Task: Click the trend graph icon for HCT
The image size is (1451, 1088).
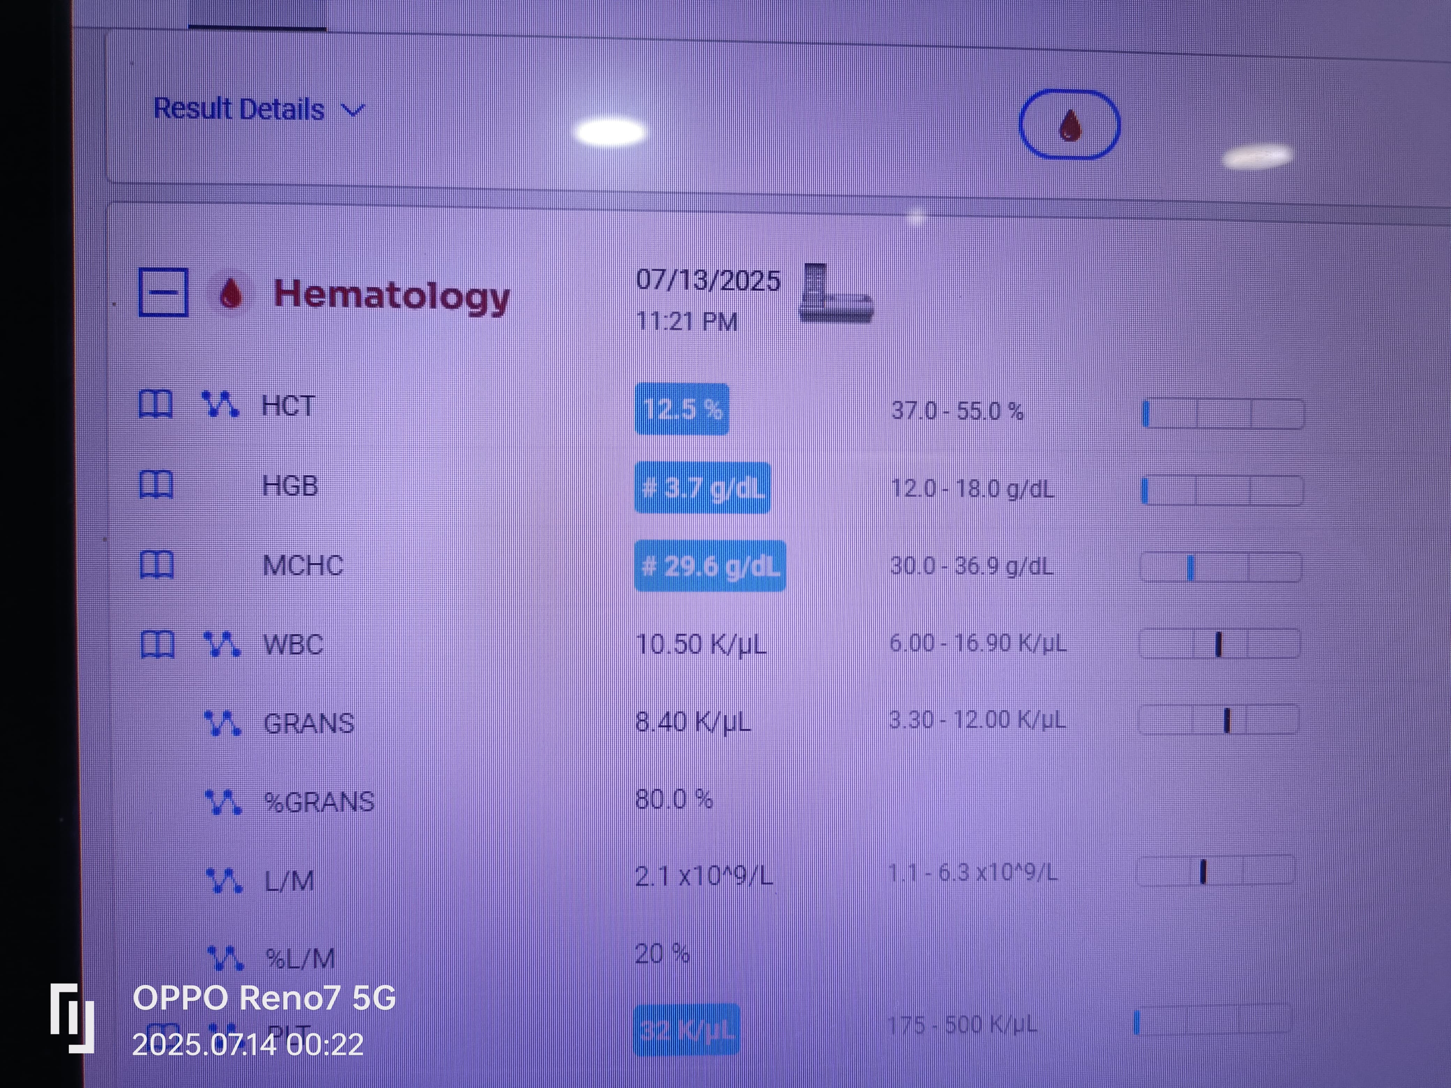Action: 220,405
